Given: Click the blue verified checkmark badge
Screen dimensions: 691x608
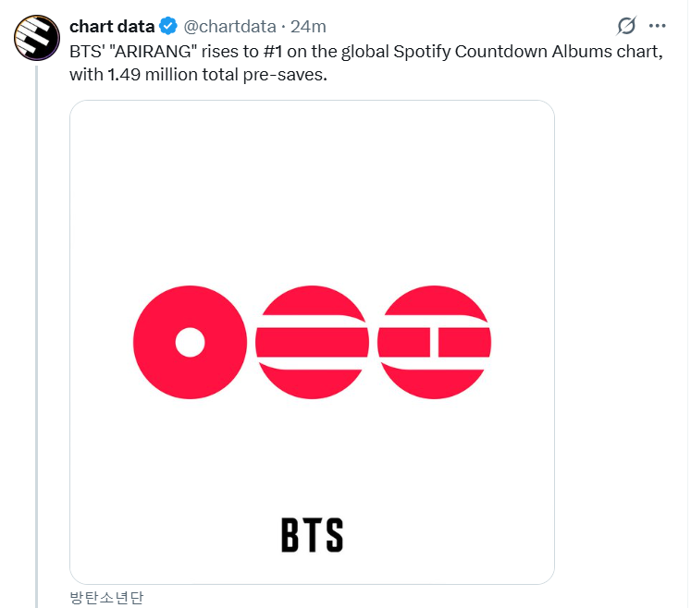Looking at the screenshot, I should pos(168,26).
